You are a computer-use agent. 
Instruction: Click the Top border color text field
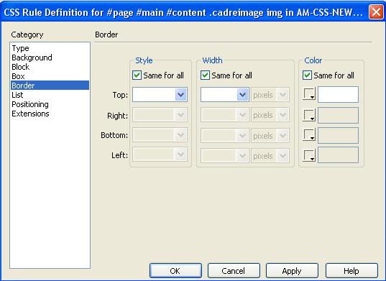[339, 94]
